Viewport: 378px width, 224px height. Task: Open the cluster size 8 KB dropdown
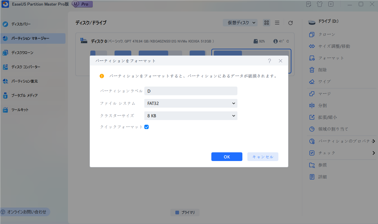(x=191, y=116)
